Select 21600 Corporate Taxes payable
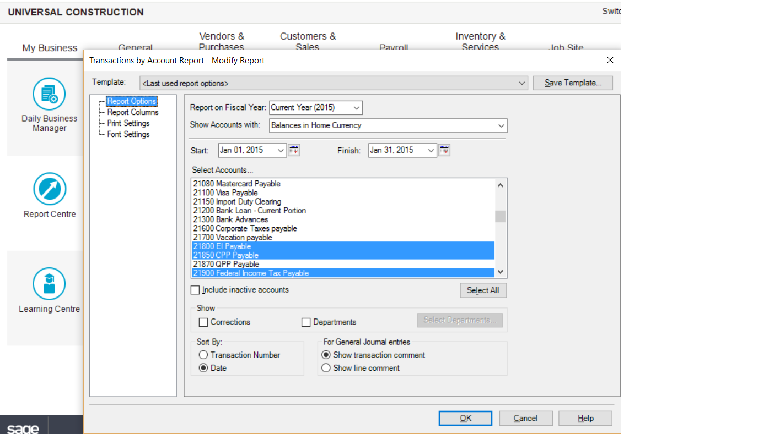This screenshot has height=434, width=769. click(x=343, y=228)
